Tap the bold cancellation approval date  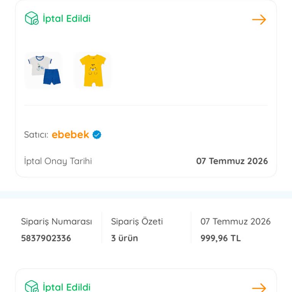pos(232,161)
